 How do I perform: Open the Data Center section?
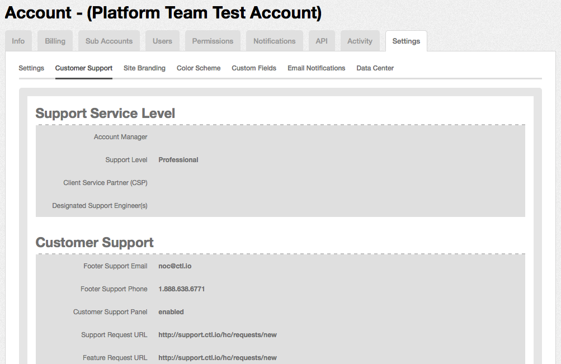(375, 68)
